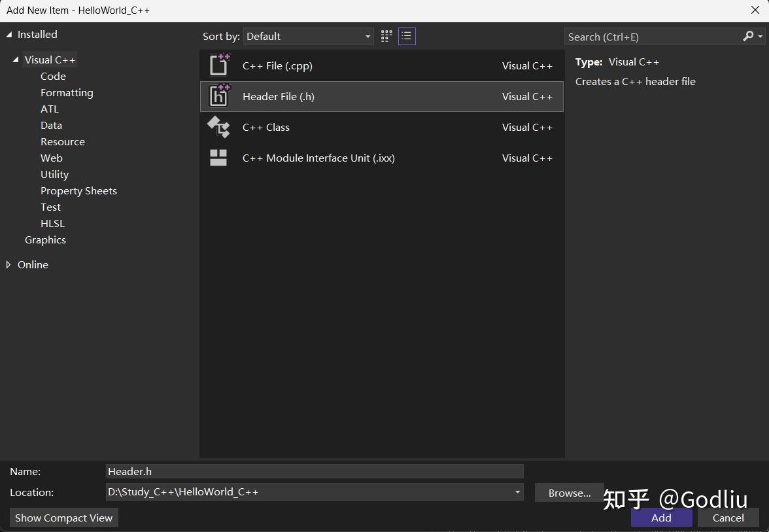The height and width of the screenshot is (532, 769).
Task: Choose the C++ Module Interface Unit icon
Action: click(218, 158)
